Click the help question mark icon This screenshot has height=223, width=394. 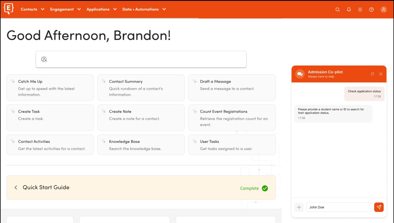371,9
